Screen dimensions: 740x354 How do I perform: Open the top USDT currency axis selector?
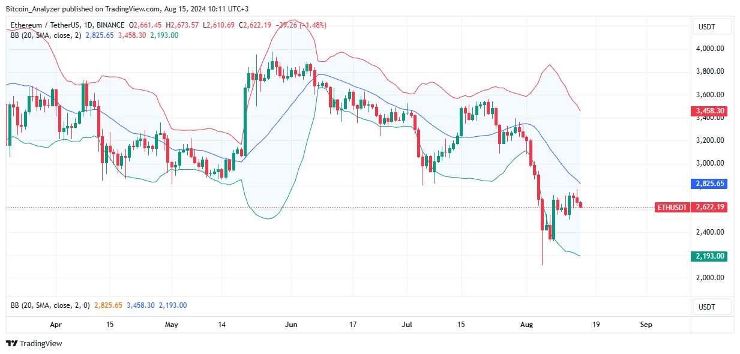(712, 26)
